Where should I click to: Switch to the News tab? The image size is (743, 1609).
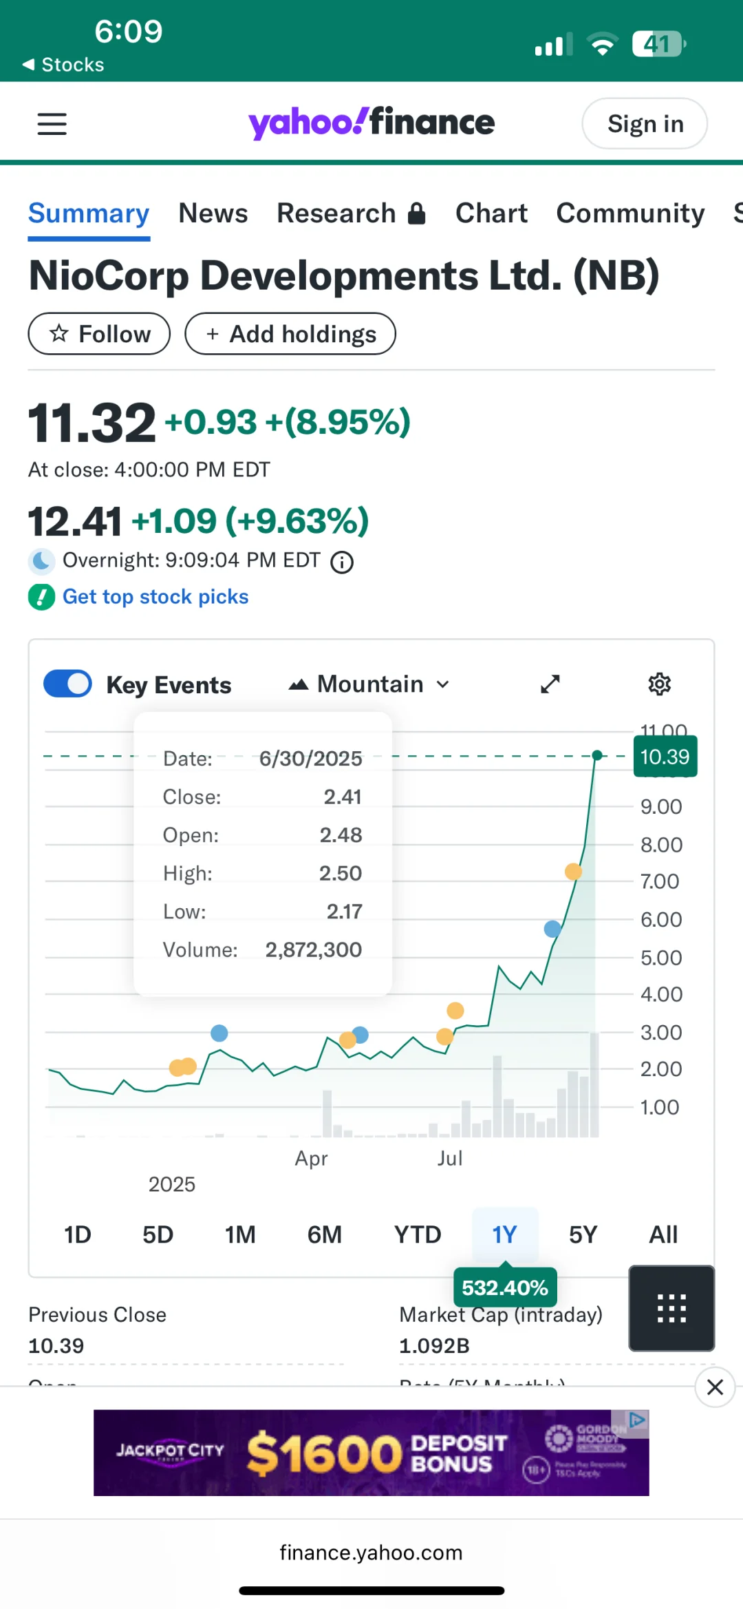pos(213,213)
